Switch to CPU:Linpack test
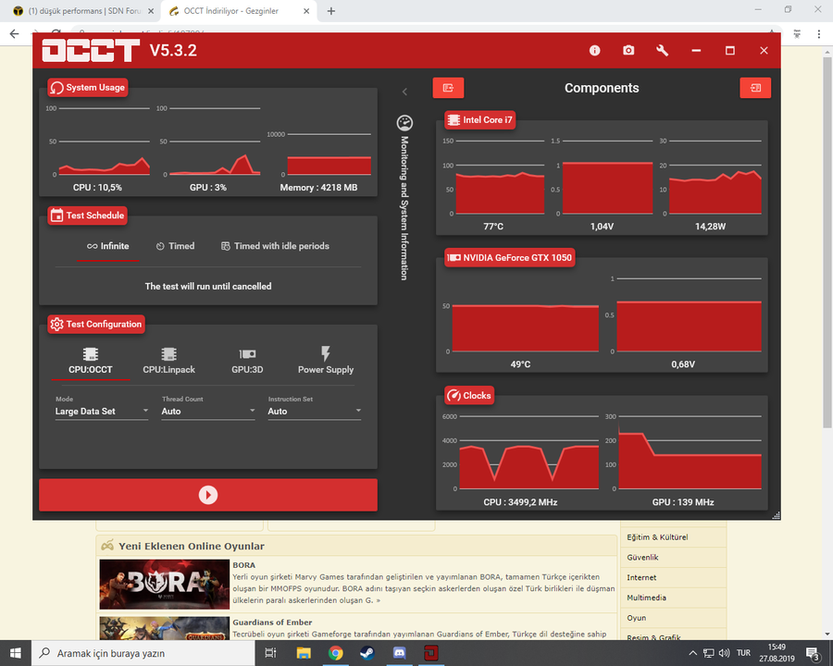Viewport: 833px width, 666px height. 169,361
